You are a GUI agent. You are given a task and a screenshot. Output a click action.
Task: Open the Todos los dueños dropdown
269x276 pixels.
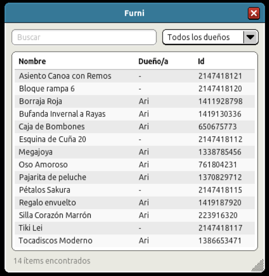point(210,37)
